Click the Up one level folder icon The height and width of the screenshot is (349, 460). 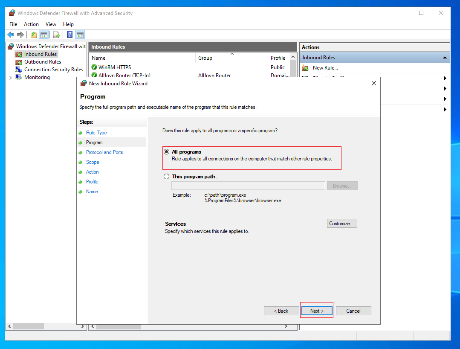coord(34,35)
